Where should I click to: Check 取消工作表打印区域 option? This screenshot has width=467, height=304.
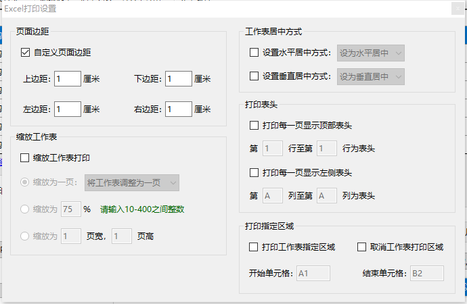click(361, 247)
